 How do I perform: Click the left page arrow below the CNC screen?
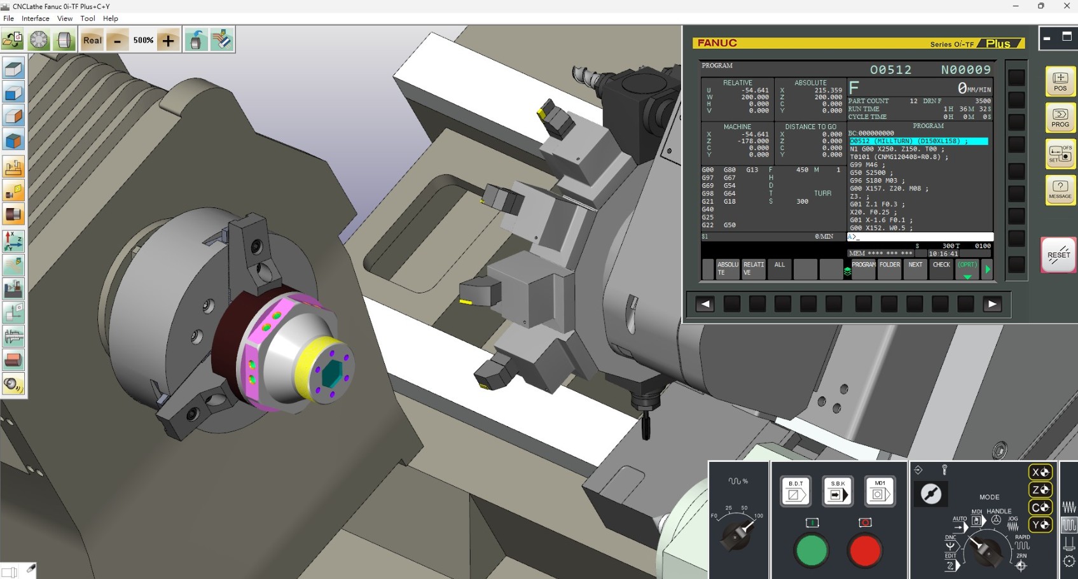point(705,304)
